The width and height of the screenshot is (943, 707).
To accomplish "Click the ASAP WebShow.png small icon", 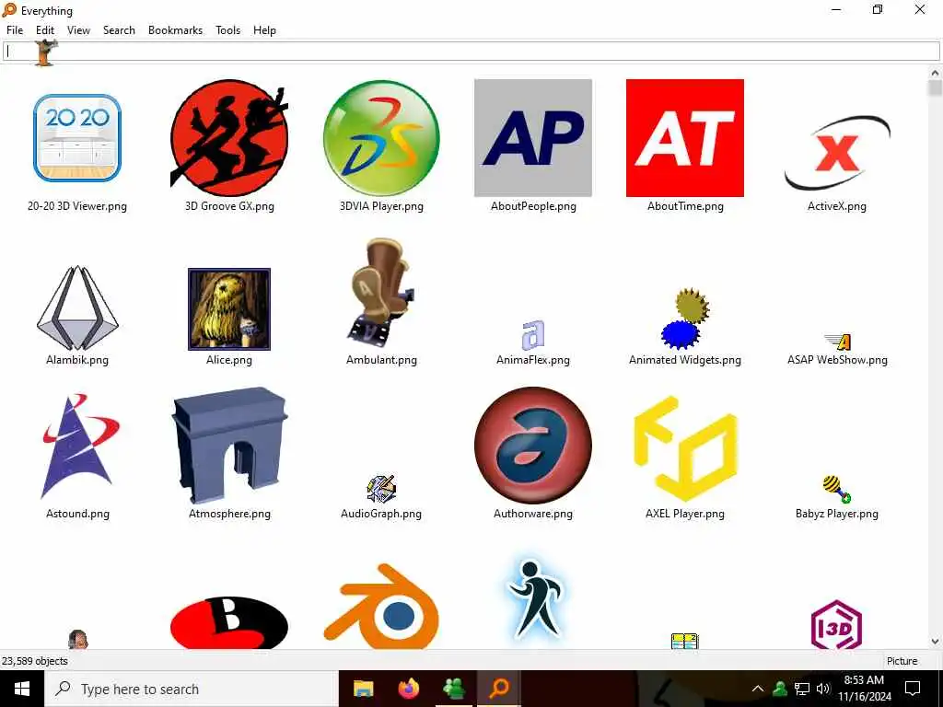I will click(837, 342).
